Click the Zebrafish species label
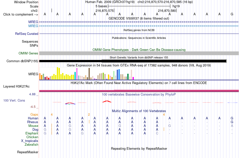 click(31, 145)
